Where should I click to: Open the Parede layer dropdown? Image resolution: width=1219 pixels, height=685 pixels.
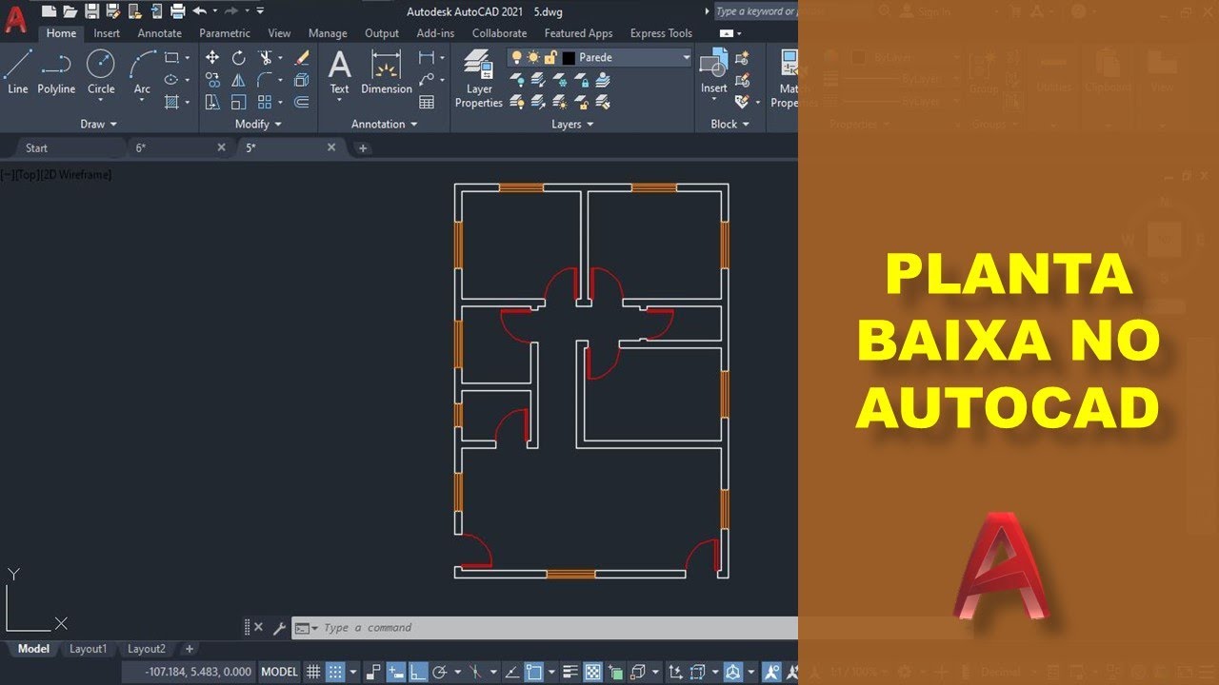(x=686, y=57)
